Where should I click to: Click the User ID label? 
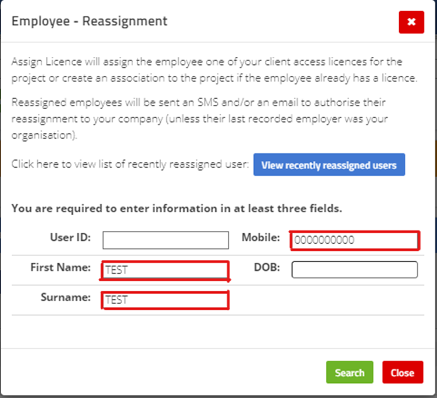pos(70,237)
